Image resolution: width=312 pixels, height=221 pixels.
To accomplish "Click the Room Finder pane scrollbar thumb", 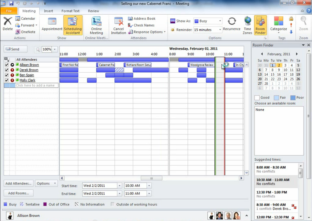I will click(308, 116).
